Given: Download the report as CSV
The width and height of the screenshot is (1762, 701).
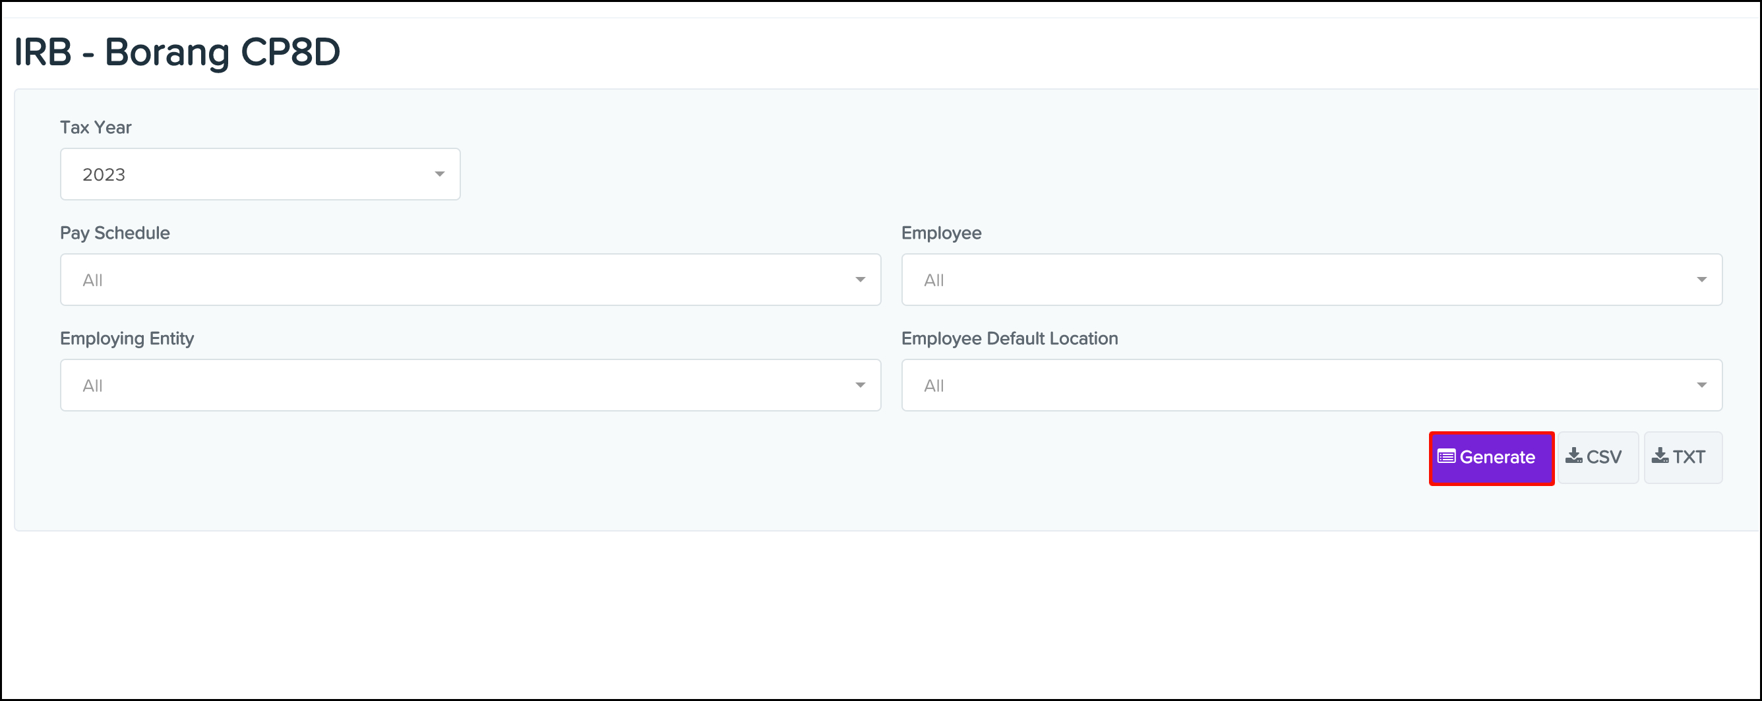Looking at the screenshot, I should coord(1597,456).
